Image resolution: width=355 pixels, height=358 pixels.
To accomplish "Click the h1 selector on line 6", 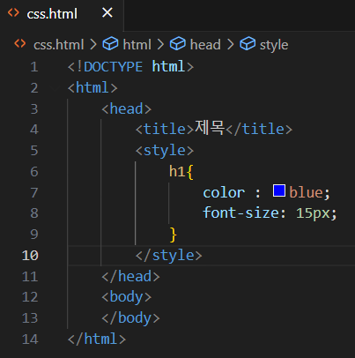I will (x=177, y=171).
